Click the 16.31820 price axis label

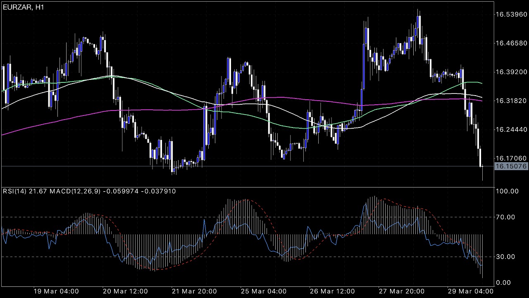pyautogui.click(x=511, y=101)
